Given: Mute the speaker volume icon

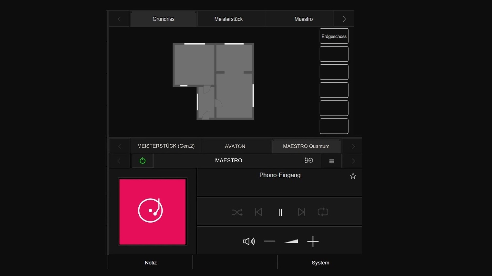Looking at the screenshot, I should coord(249,241).
